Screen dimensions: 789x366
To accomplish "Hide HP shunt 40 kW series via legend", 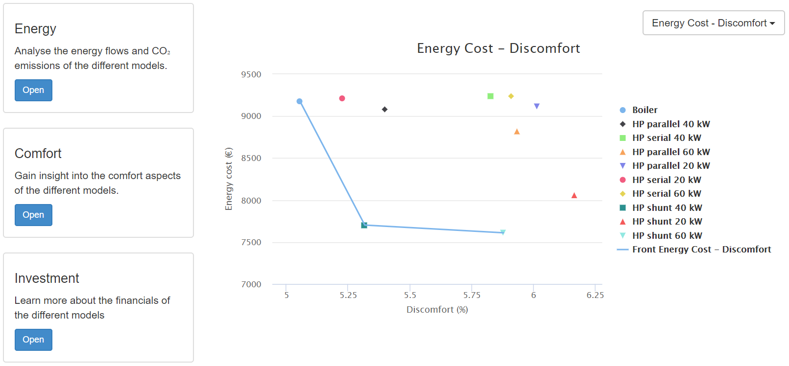I will click(667, 208).
